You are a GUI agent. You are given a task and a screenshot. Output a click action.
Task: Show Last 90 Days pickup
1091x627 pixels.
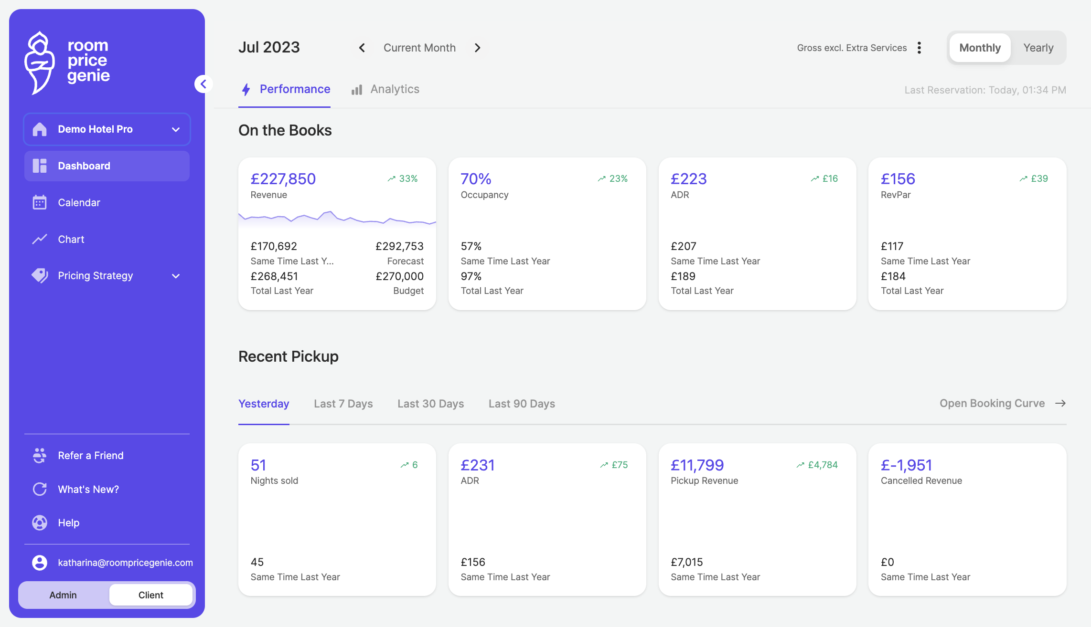pyautogui.click(x=522, y=404)
